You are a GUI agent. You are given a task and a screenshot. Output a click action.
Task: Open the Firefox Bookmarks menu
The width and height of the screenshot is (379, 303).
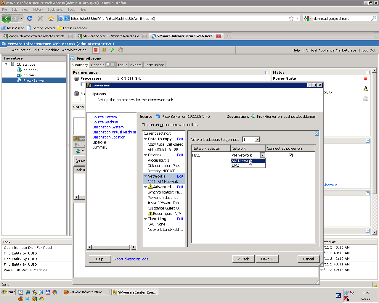pos(55,9)
